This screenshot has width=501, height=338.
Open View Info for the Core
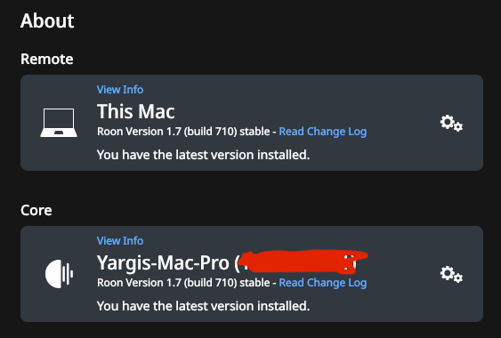click(x=120, y=240)
